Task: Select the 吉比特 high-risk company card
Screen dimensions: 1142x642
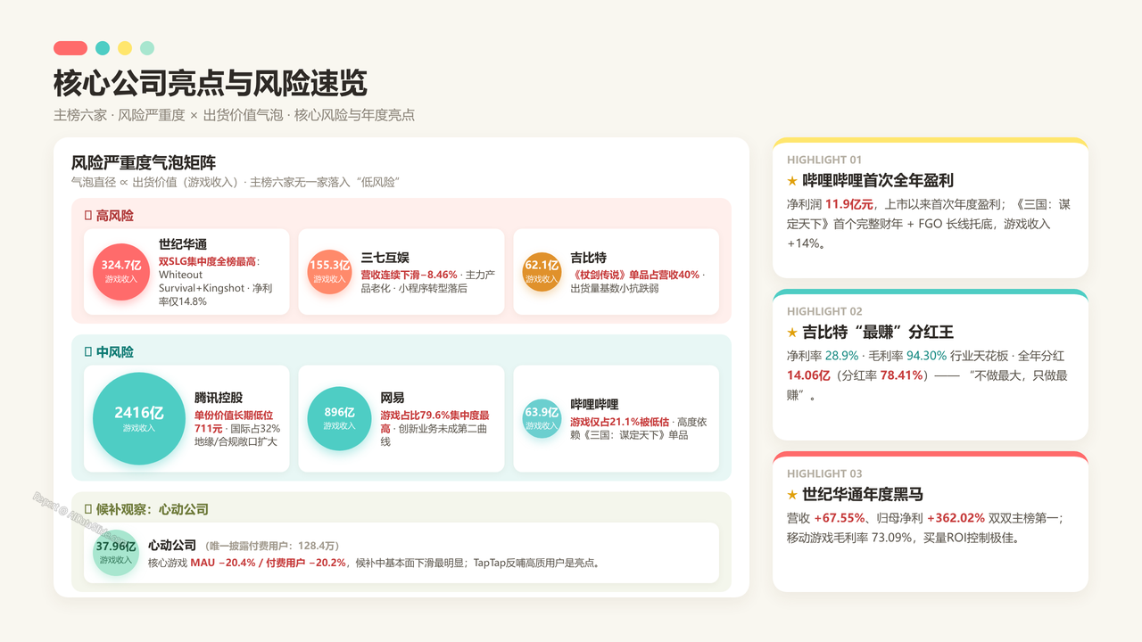Action: [x=616, y=272]
